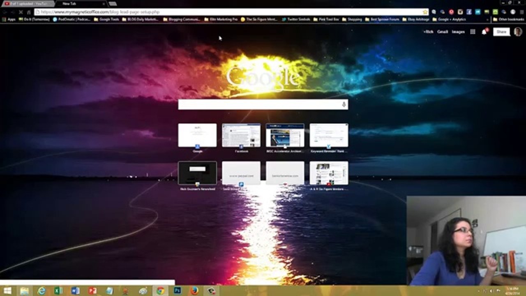Screen dimensions: 526x296
Task: Open Internet Explorer from the taskbar
Action: click(x=42, y=291)
